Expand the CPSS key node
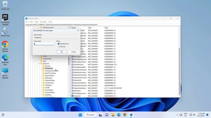This screenshot has width=211, height=118. 39,56
